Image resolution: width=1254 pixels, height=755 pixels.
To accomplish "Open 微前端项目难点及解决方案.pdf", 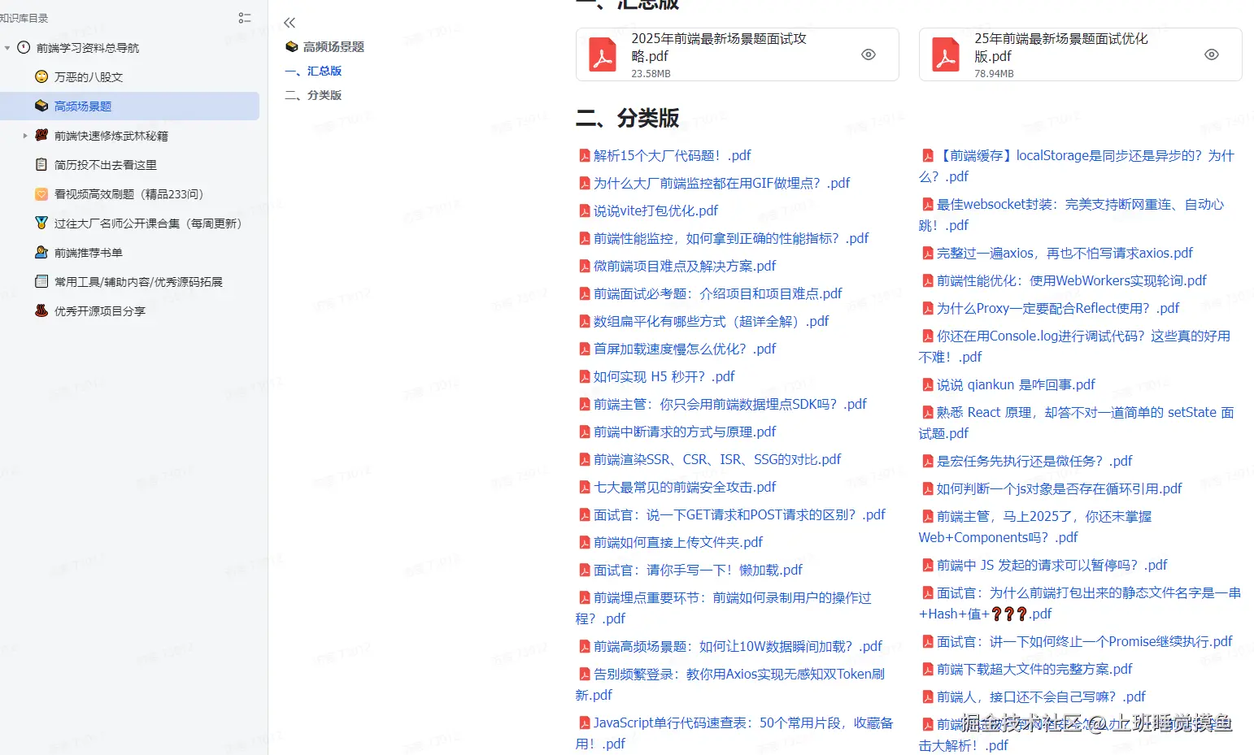I will point(685,266).
